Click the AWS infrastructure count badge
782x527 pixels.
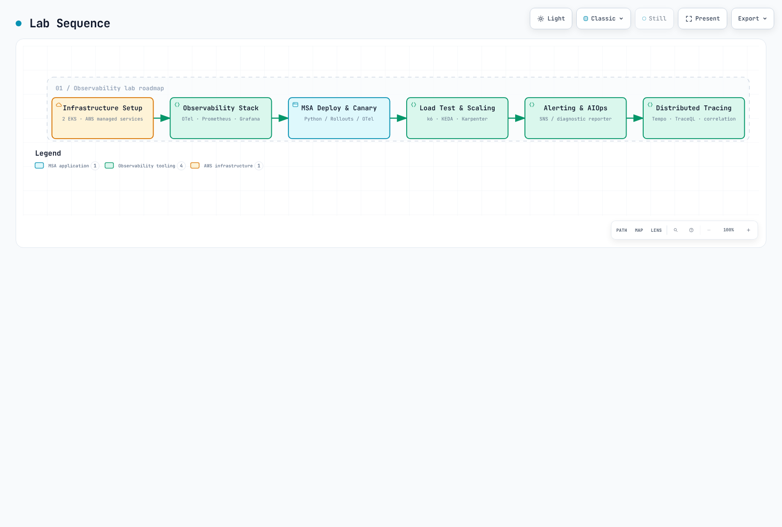coord(259,166)
